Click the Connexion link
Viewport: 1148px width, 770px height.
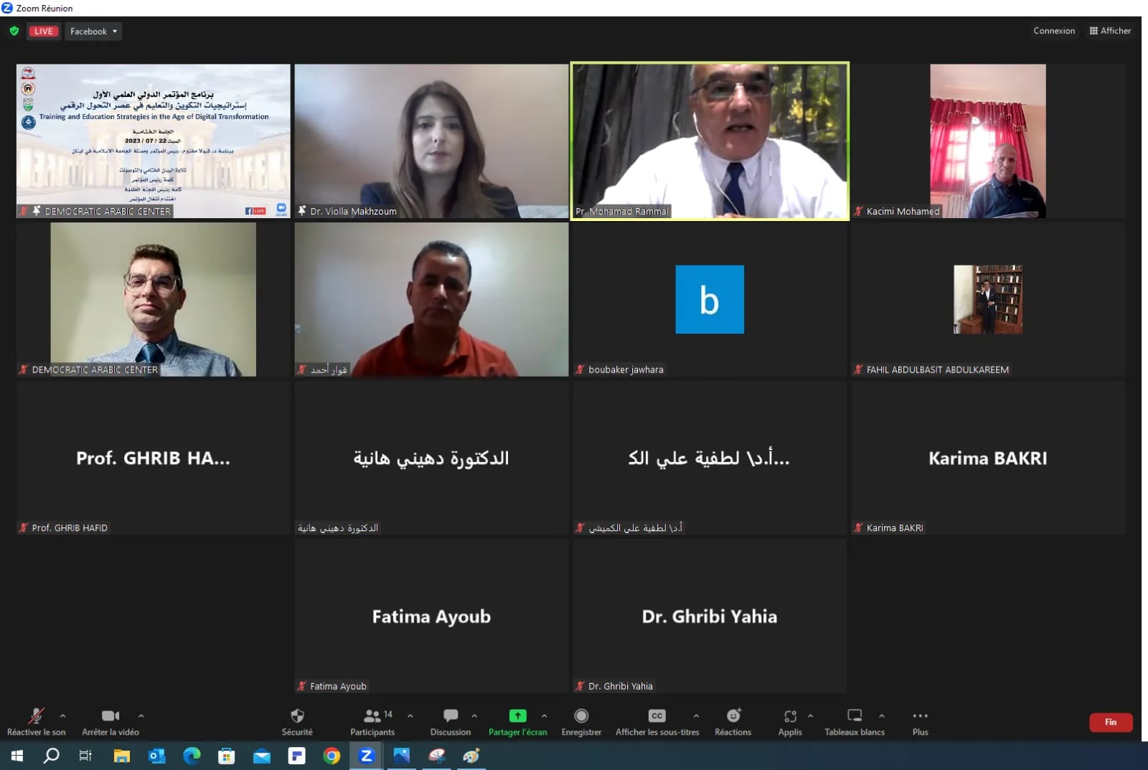pos(1053,31)
